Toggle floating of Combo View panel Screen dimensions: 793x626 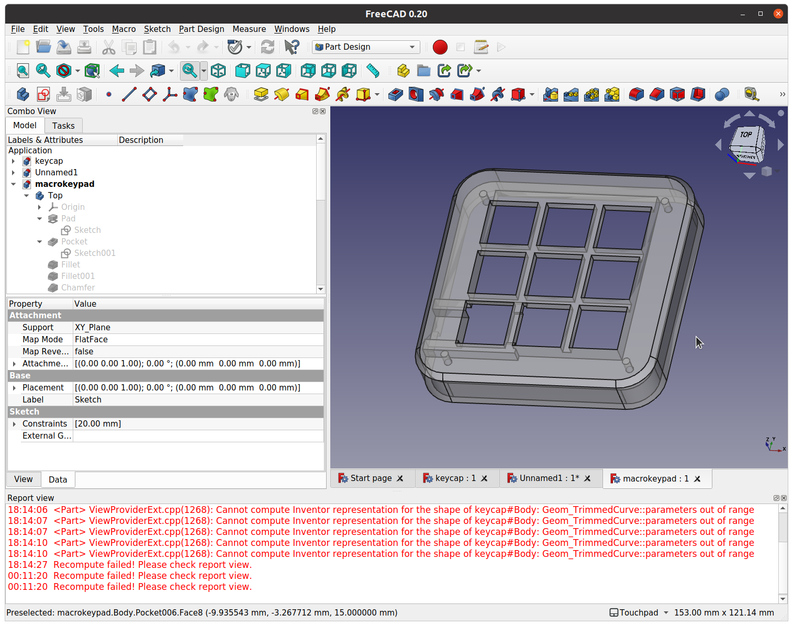[315, 111]
